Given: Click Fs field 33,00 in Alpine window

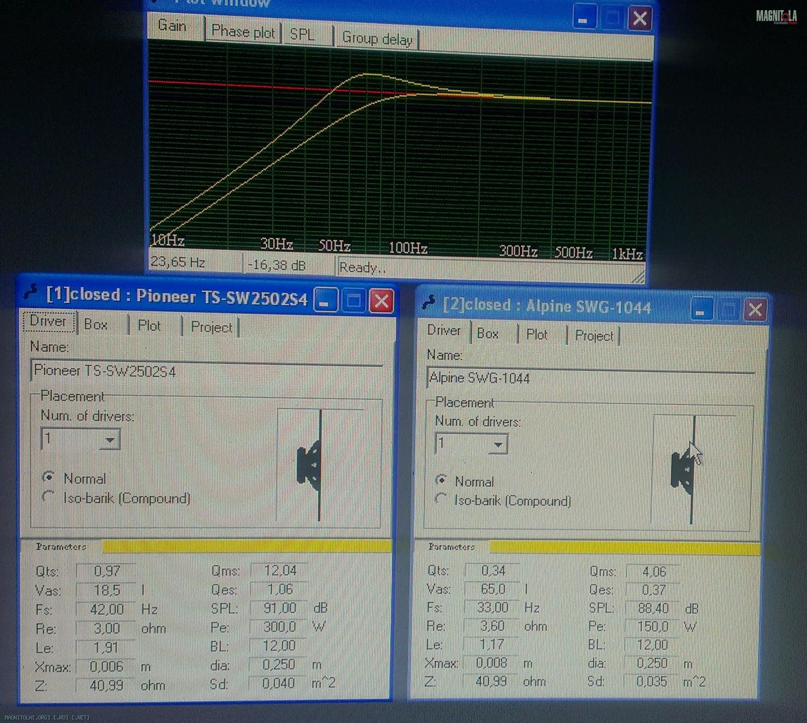Looking at the screenshot, I should click(492, 607).
